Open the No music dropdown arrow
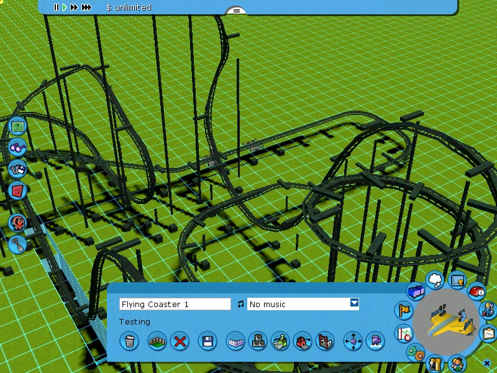Screen dimensions: 497x373 coord(354,303)
